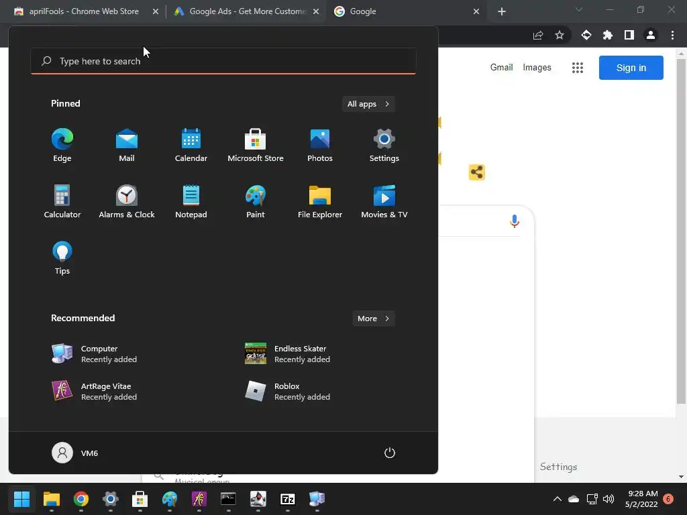Launch the Mail app
Image resolution: width=687 pixels, height=515 pixels.
(x=127, y=146)
